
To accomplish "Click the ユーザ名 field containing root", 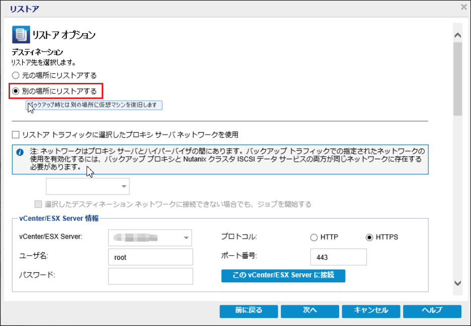I will [x=150, y=257].
